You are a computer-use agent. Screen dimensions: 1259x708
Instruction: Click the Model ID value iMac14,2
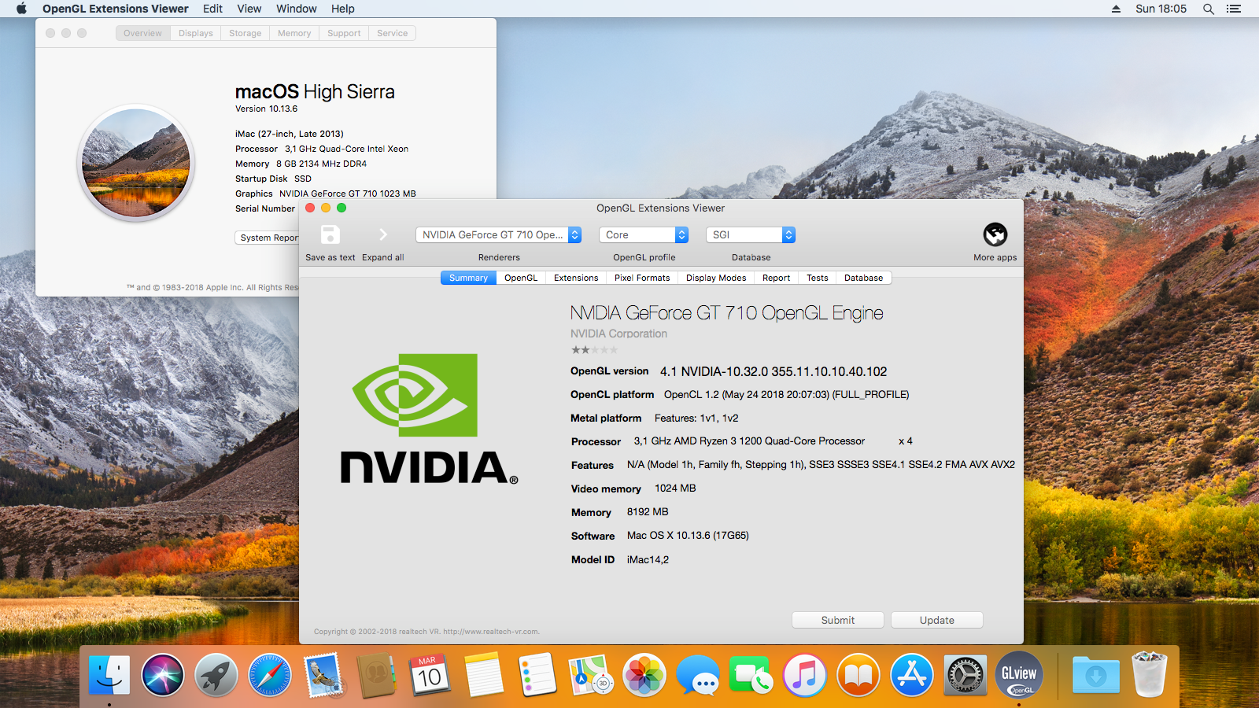click(x=648, y=559)
